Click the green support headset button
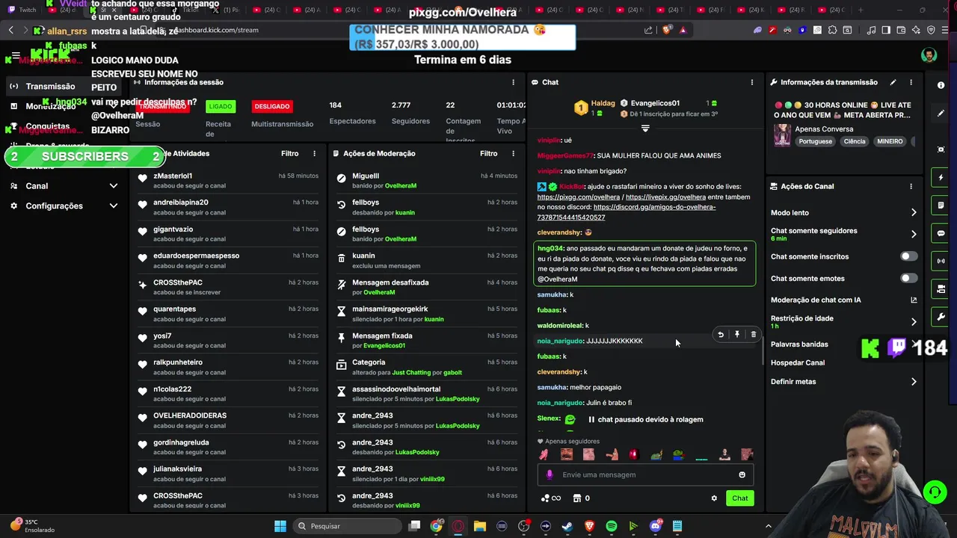Image resolution: width=957 pixels, height=538 pixels. pyautogui.click(x=935, y=492)
